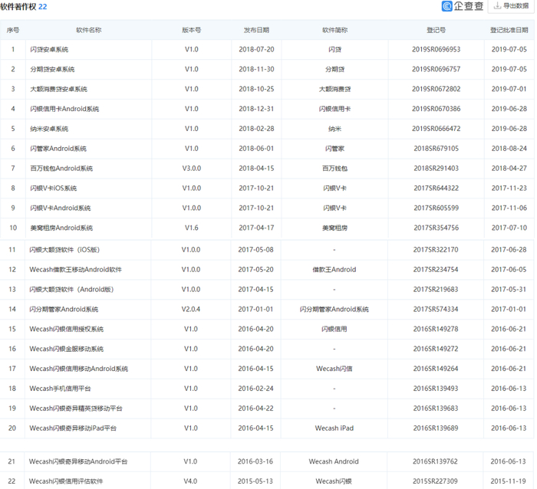Click registration number 2017SR605599

437,208
